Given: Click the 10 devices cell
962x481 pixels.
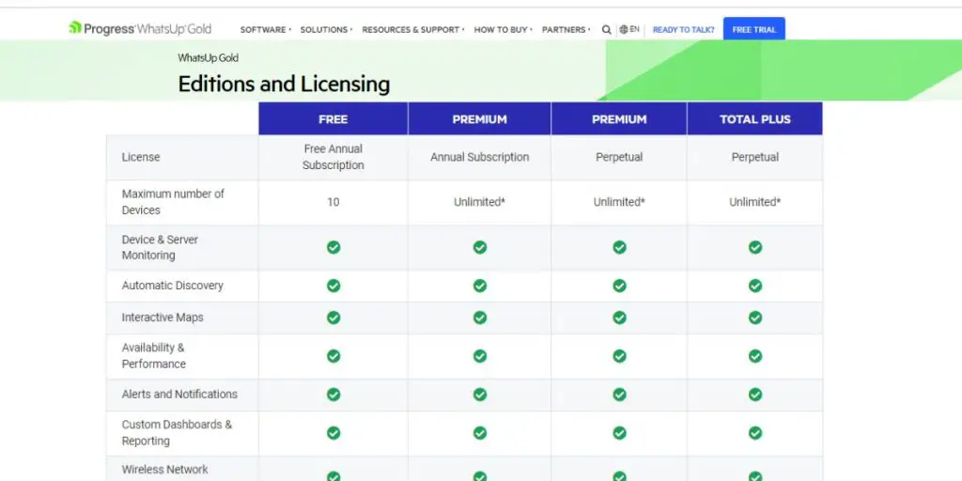Looking at the screenshot, I should coord(334,202).
